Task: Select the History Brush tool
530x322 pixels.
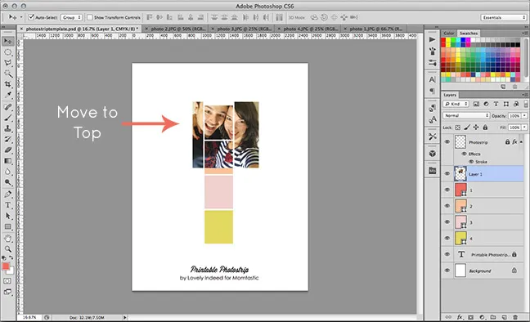Action: click(7, 139)
